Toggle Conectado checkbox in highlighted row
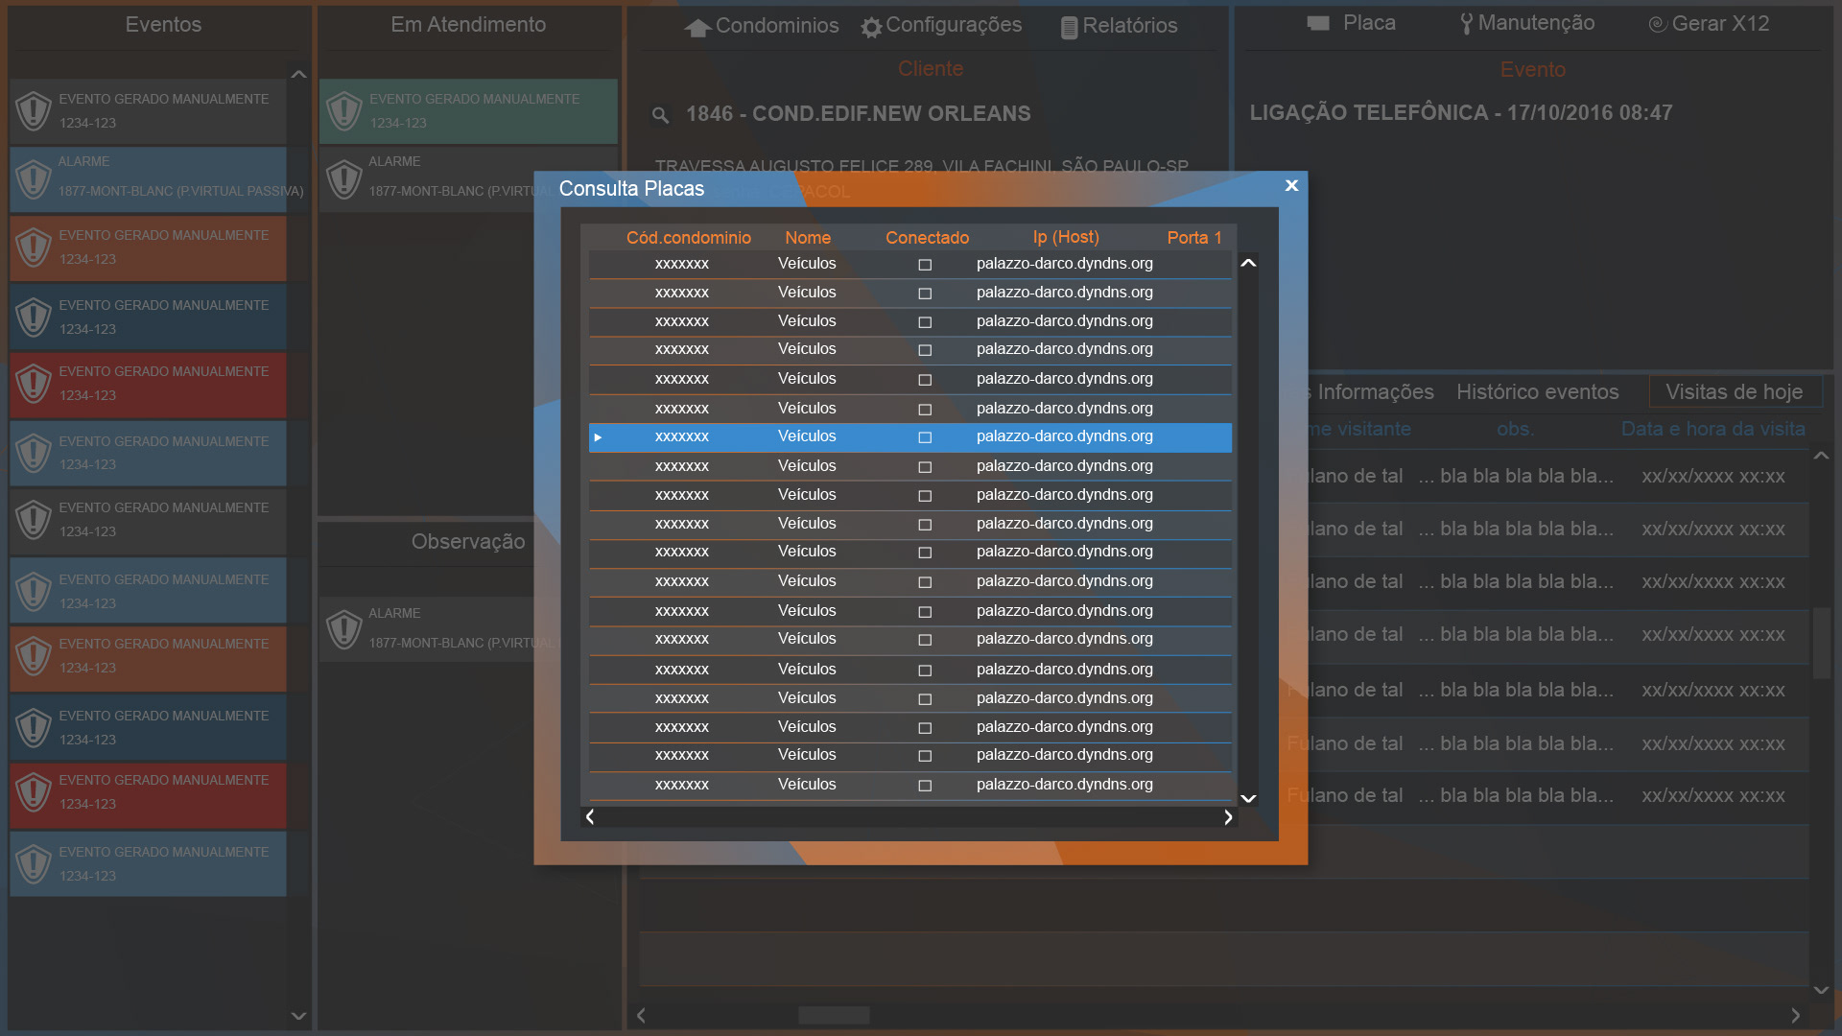Viewport: 1842px width, 1036px height. pyautogui.click(x=925, y=437)
